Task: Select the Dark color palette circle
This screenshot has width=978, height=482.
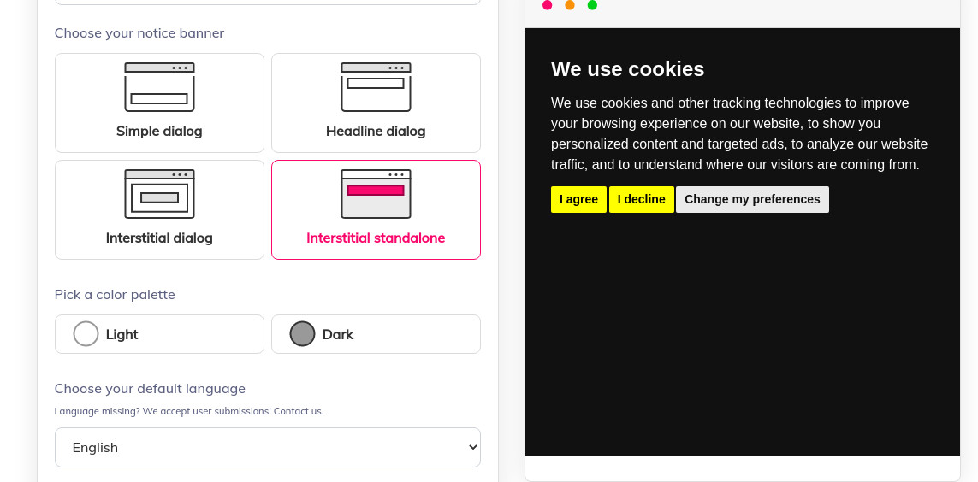Action: [303, 334]
